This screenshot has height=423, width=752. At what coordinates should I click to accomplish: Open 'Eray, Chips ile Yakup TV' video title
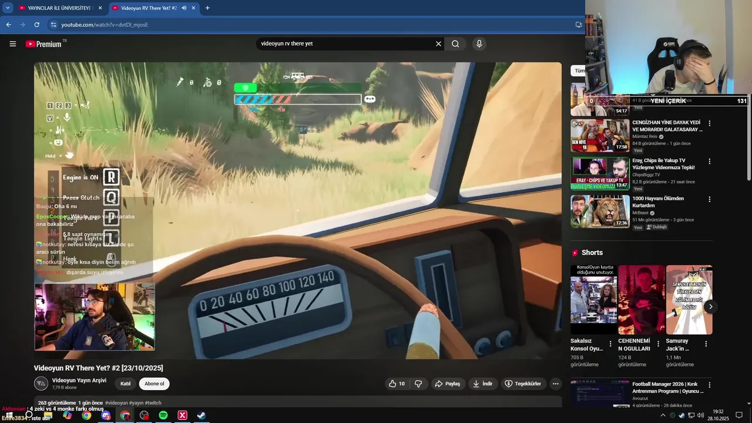(664, 164)
